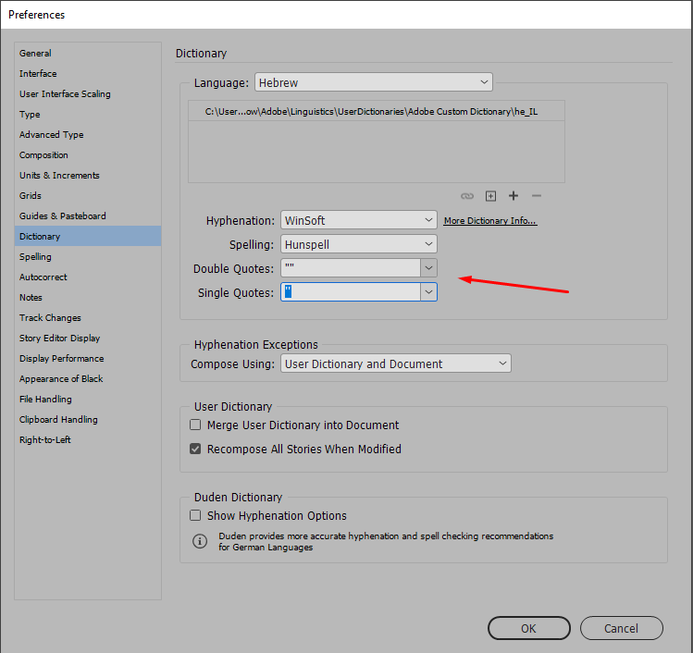Open the Interface preferences section
The height and width of the screenshot is (653, 693).
88,73
